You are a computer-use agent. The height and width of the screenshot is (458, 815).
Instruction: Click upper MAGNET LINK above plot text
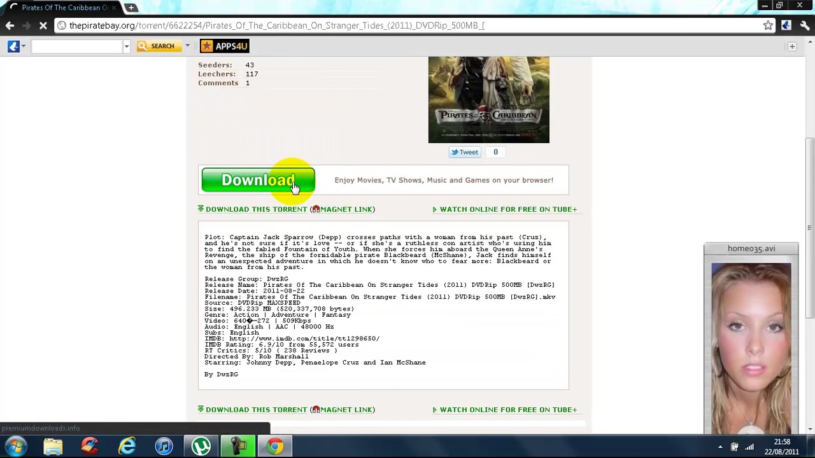tap(346, 209)
